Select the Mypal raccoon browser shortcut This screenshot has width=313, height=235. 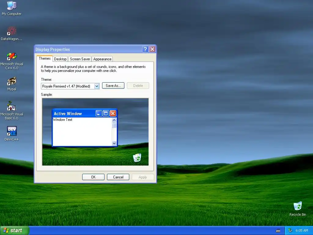[12, 84]
